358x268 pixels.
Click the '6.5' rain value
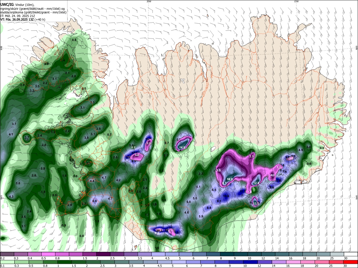coord(214,190)
